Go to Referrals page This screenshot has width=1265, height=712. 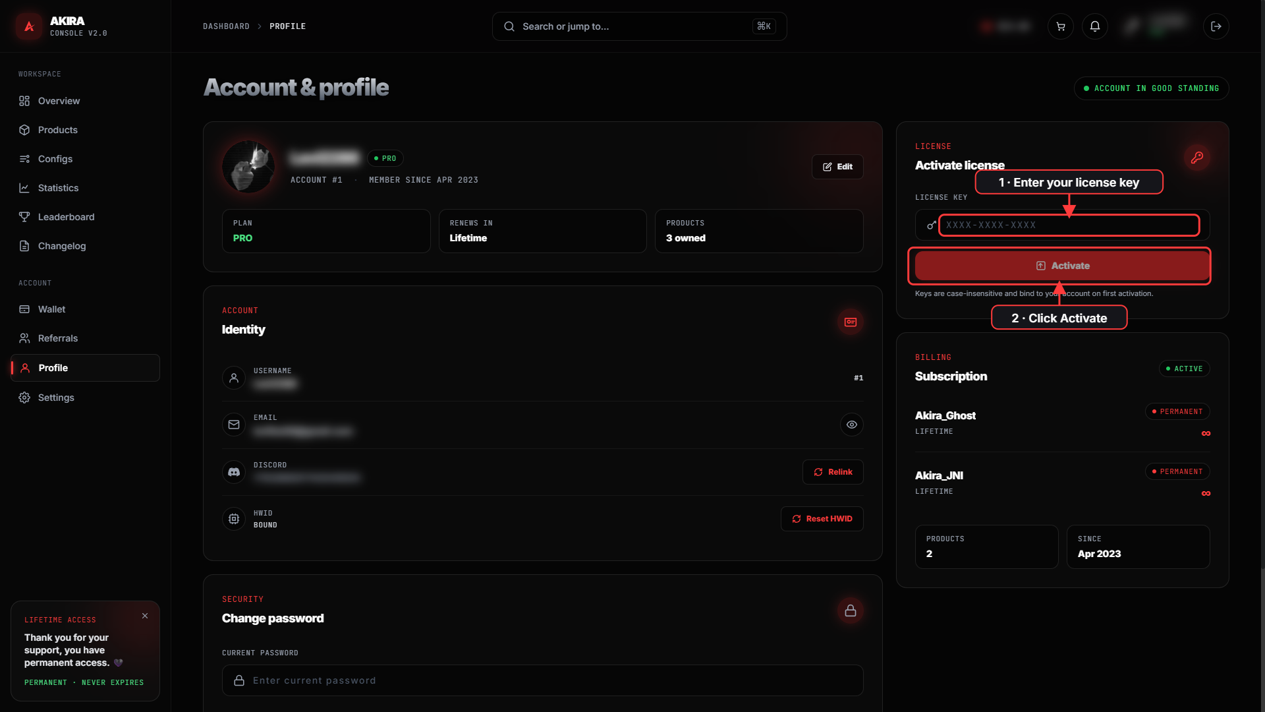tap(85, 338)
